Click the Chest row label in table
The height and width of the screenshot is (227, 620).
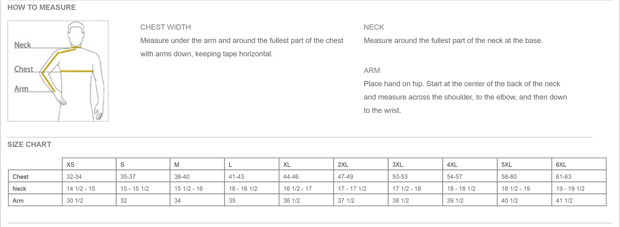[21, 176]
